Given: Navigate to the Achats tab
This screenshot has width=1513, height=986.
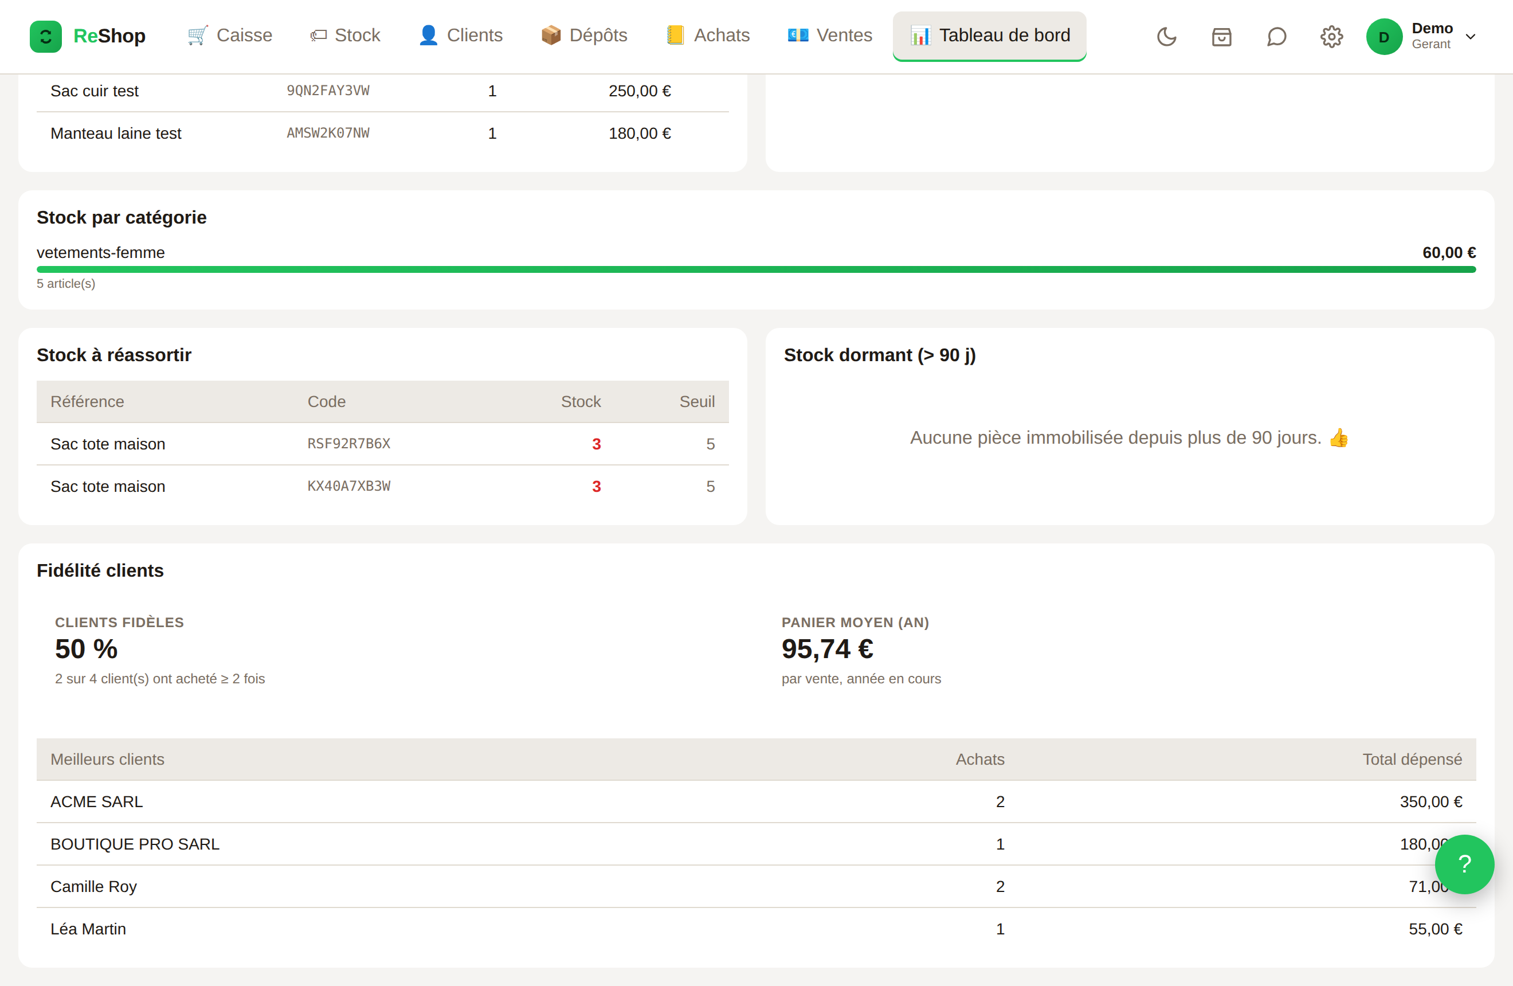Looking at the screenshot, I should point(708,36).
